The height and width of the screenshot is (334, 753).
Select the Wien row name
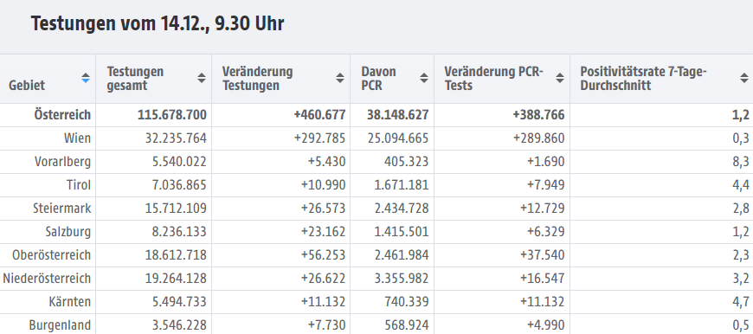[77, 138]
